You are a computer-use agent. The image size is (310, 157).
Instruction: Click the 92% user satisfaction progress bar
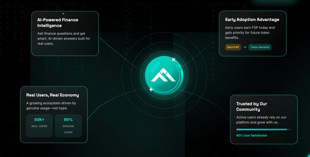(x=264, y=129)
